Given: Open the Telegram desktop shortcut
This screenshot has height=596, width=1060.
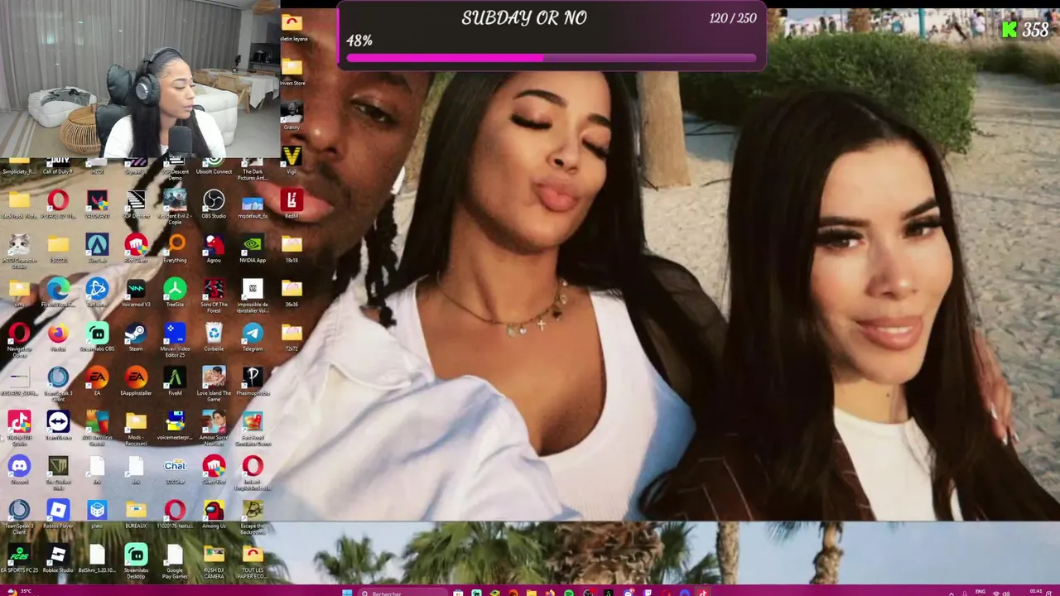Looking at the screenshot, I should pos(253,337).
